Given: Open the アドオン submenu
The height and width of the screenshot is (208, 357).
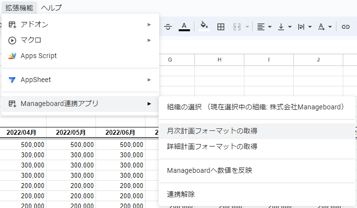Looking at the screenshot, I should 80,24.
